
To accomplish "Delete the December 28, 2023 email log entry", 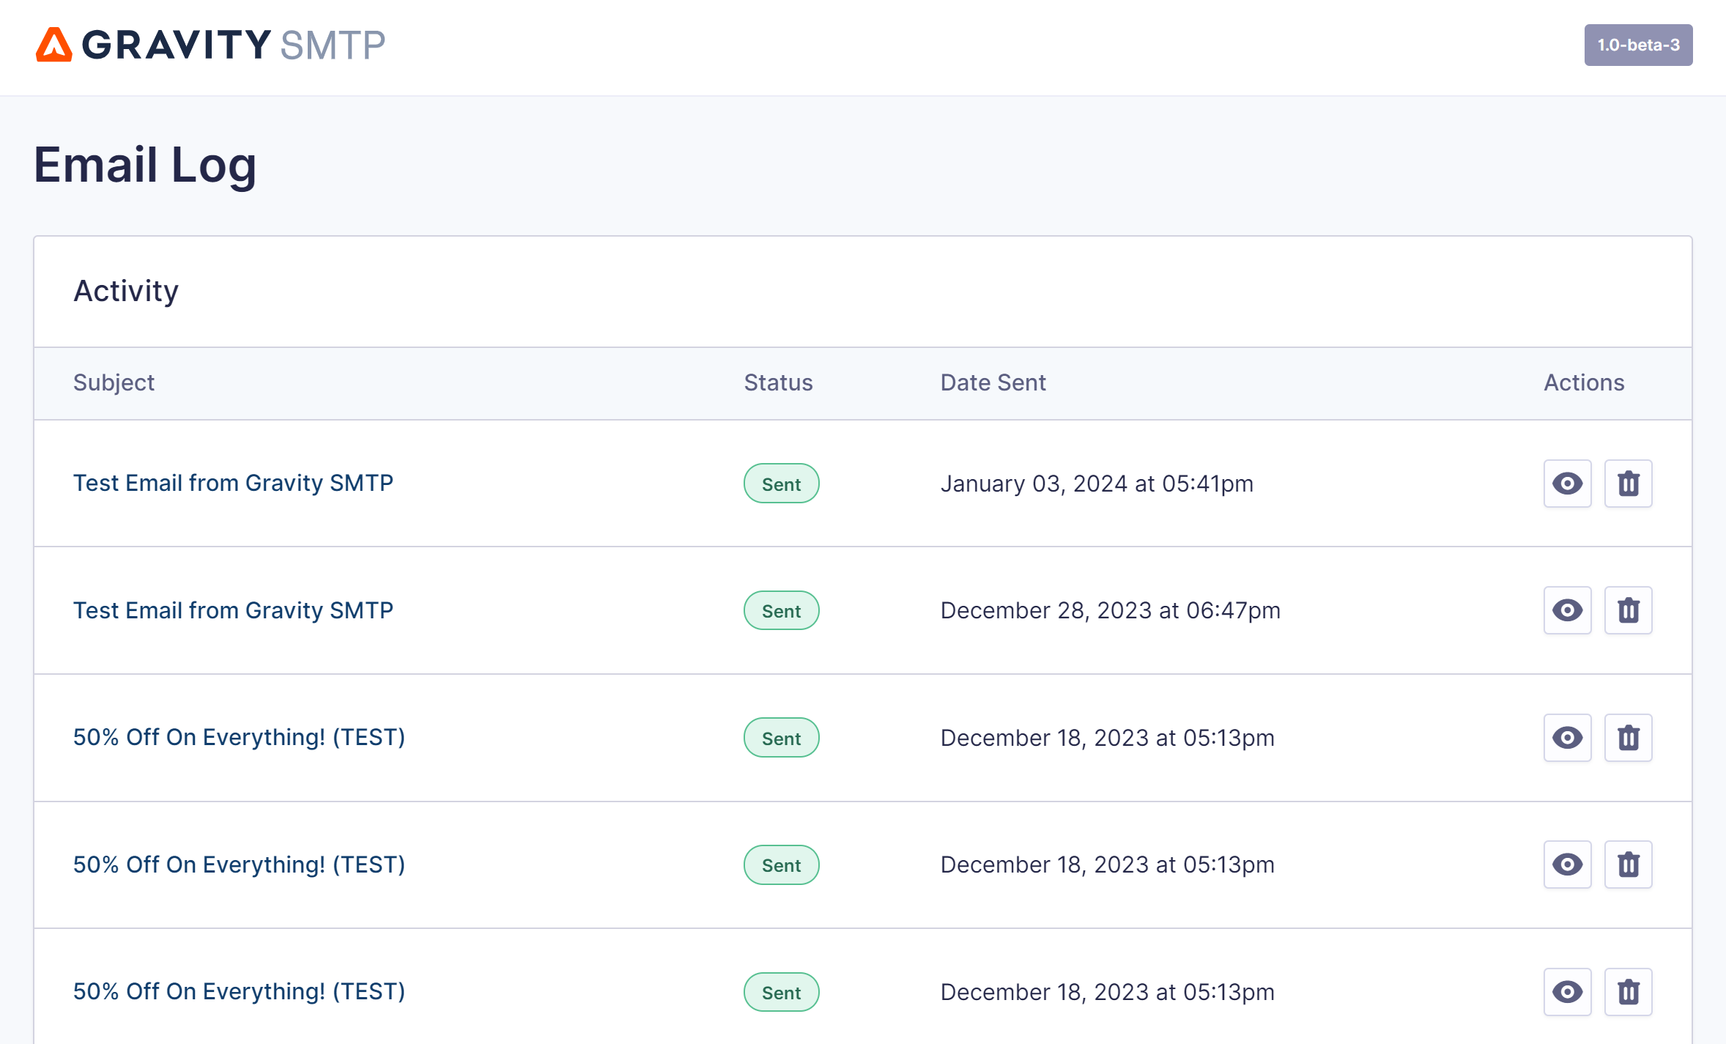I will pos(1628,610).
